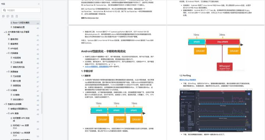Click the expand-all bookmarks toolbar icon

[x=3, y=16]
